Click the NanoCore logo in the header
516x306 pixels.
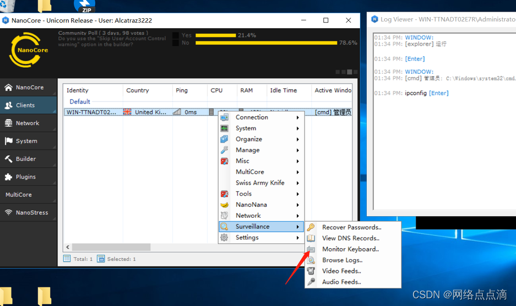coord(28,50)
